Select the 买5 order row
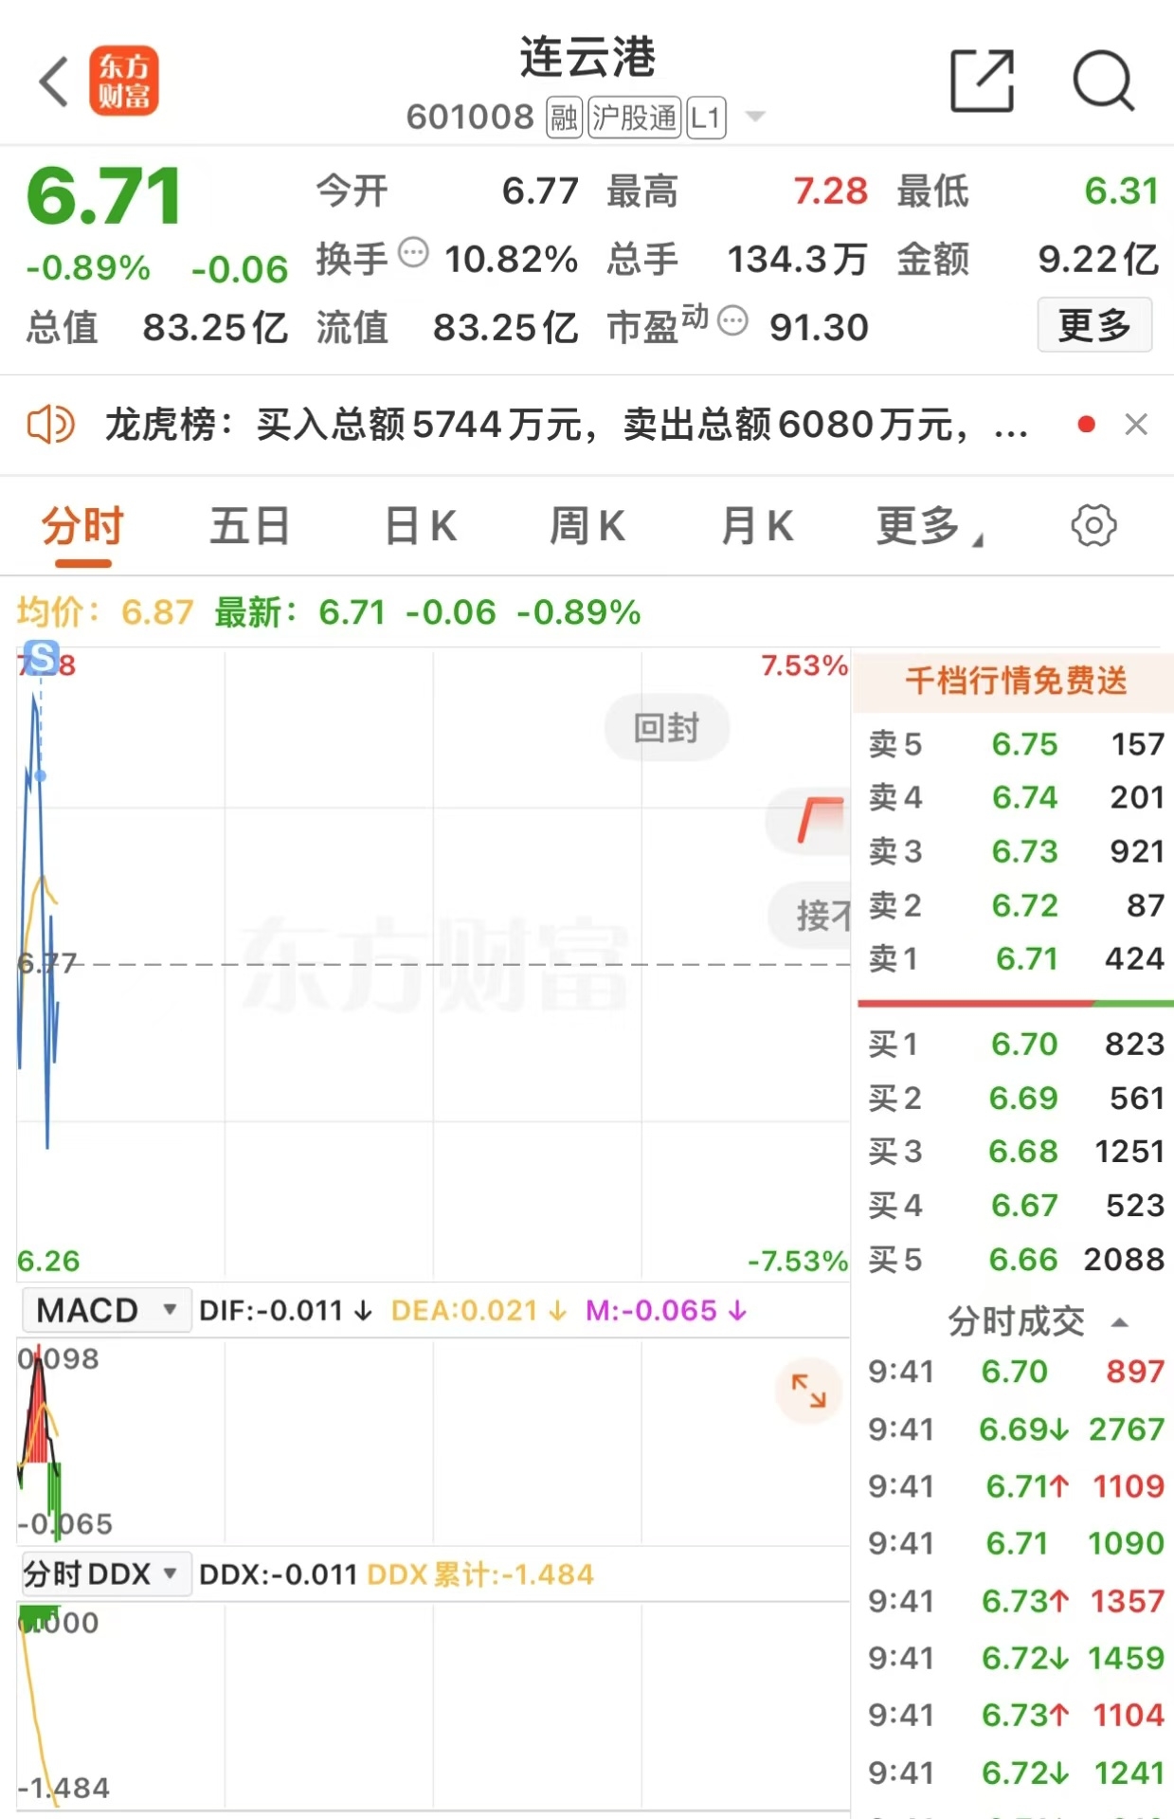1174x1819 pixels. tap(1015, 1259)
